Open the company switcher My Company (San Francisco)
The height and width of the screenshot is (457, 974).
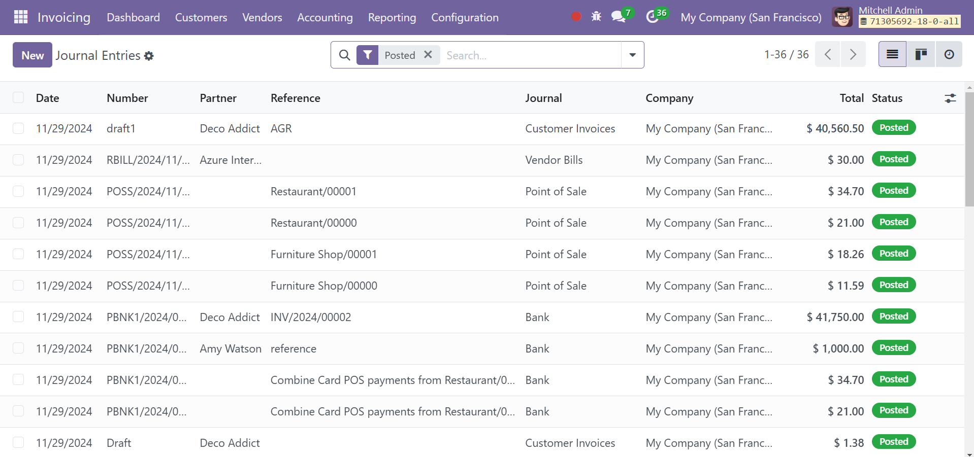coord(751,17)
